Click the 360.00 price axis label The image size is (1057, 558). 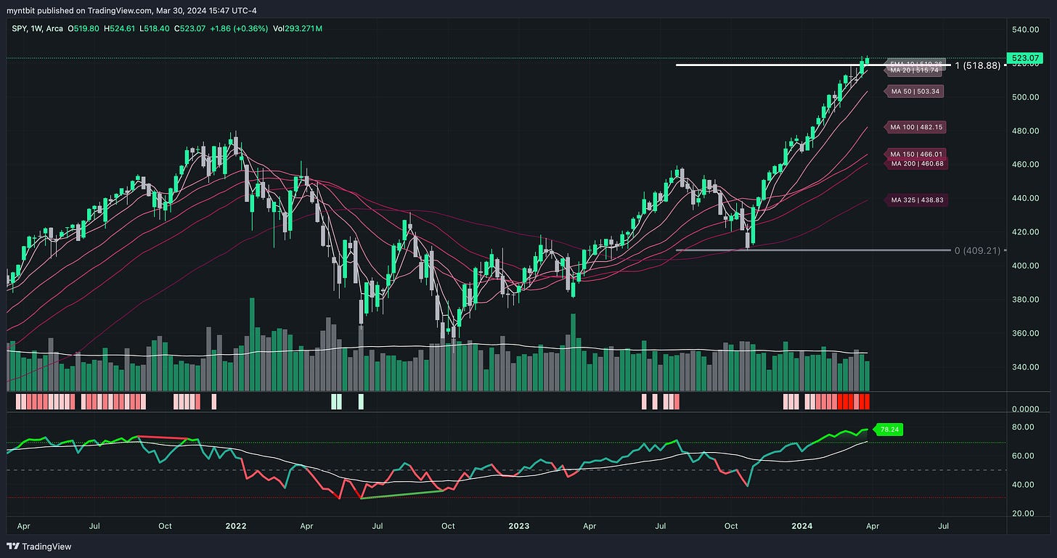click(1027, 334)
